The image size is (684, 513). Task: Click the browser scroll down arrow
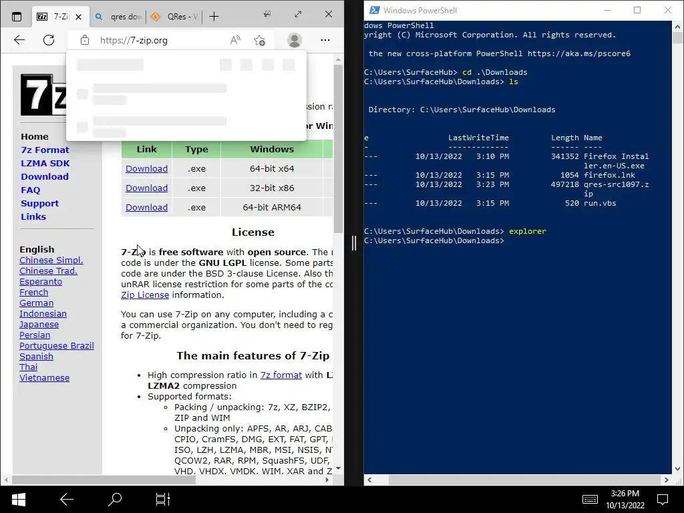point(338,468)
